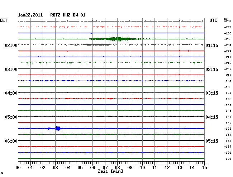Click the DC offset value -259

tap(228, 39)
